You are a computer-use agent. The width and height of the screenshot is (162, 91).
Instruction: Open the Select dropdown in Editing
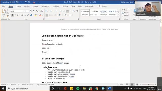tap(126, 16)
